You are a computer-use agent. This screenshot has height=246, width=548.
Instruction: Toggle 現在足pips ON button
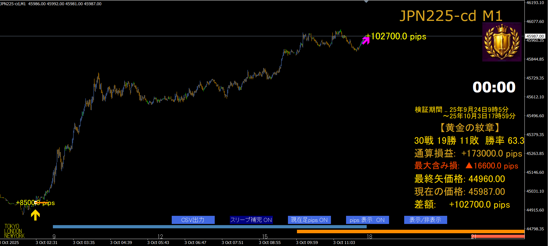click(x=309, y=220)
